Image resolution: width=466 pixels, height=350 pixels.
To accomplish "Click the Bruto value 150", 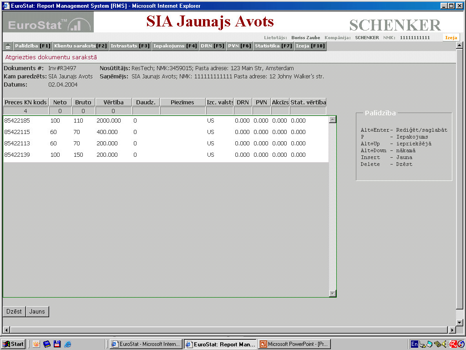I will 78,155.
